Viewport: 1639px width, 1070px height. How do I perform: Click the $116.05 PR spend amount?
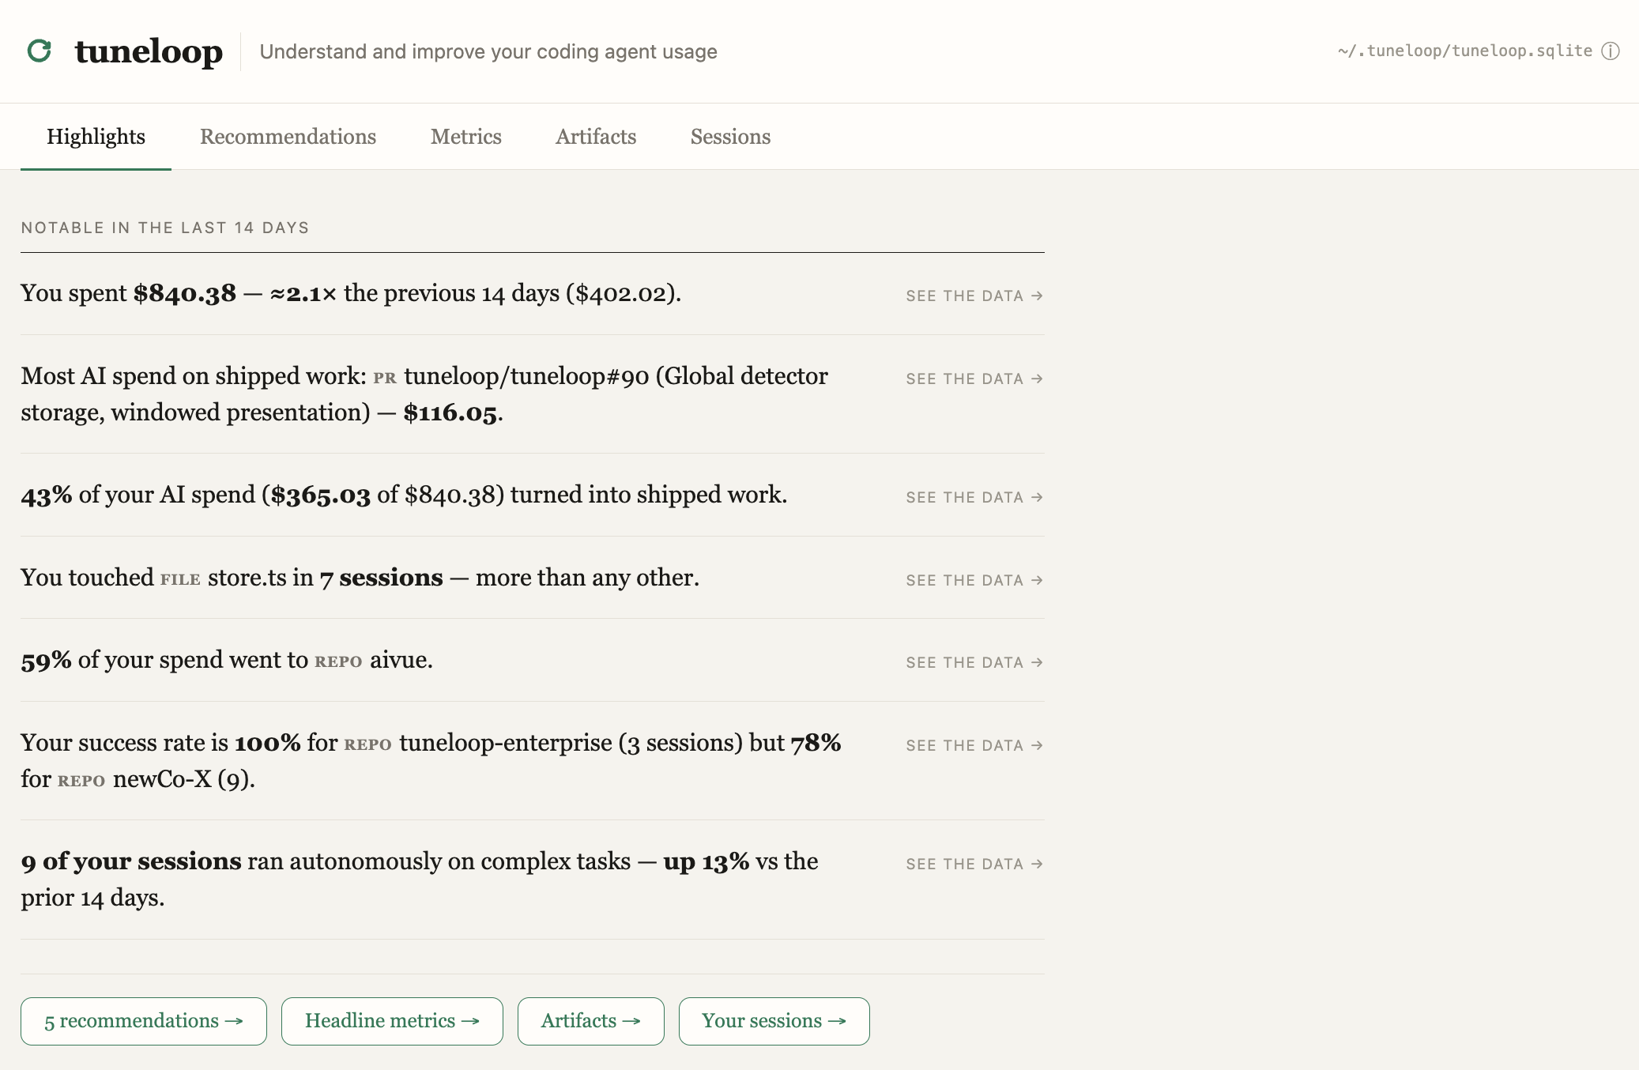pyautogui.click(x=450, y=413)
